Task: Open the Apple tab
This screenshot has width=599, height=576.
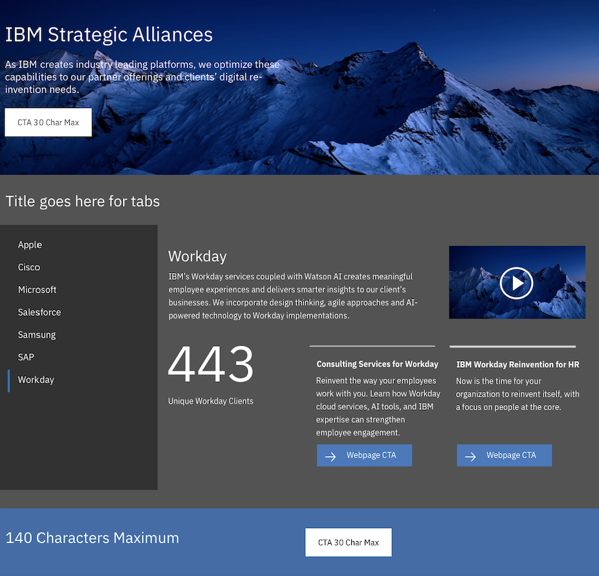Action: coord(30,245)
